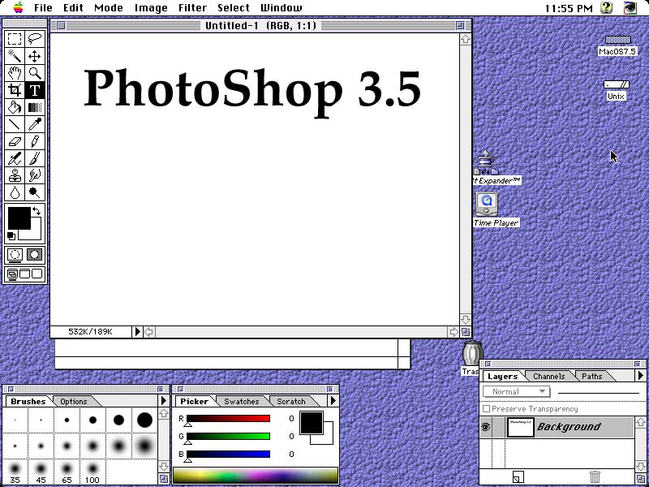This screenshot has height=487, width=649.
Task: Select full screen without menu bar mode
Action: tap(37, 274)
